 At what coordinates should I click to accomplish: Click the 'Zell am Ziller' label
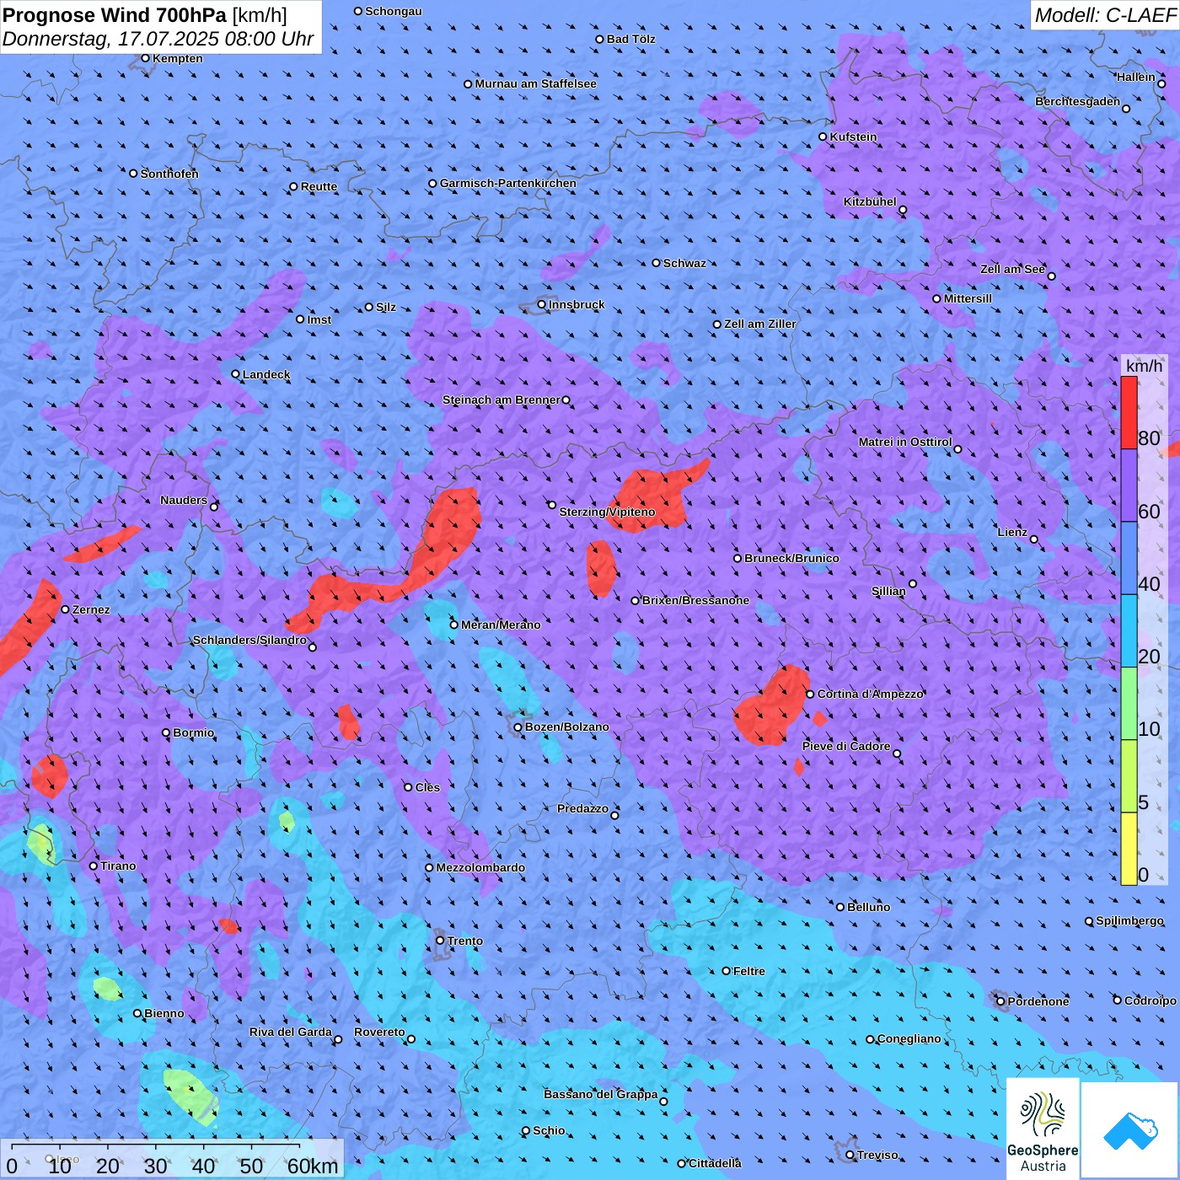[760, 324]
